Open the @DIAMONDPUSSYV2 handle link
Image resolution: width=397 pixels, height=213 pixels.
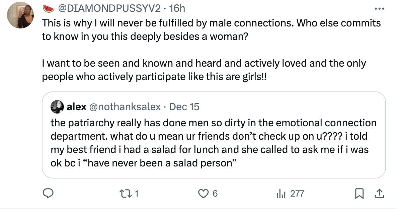click(x=109, y=8)
